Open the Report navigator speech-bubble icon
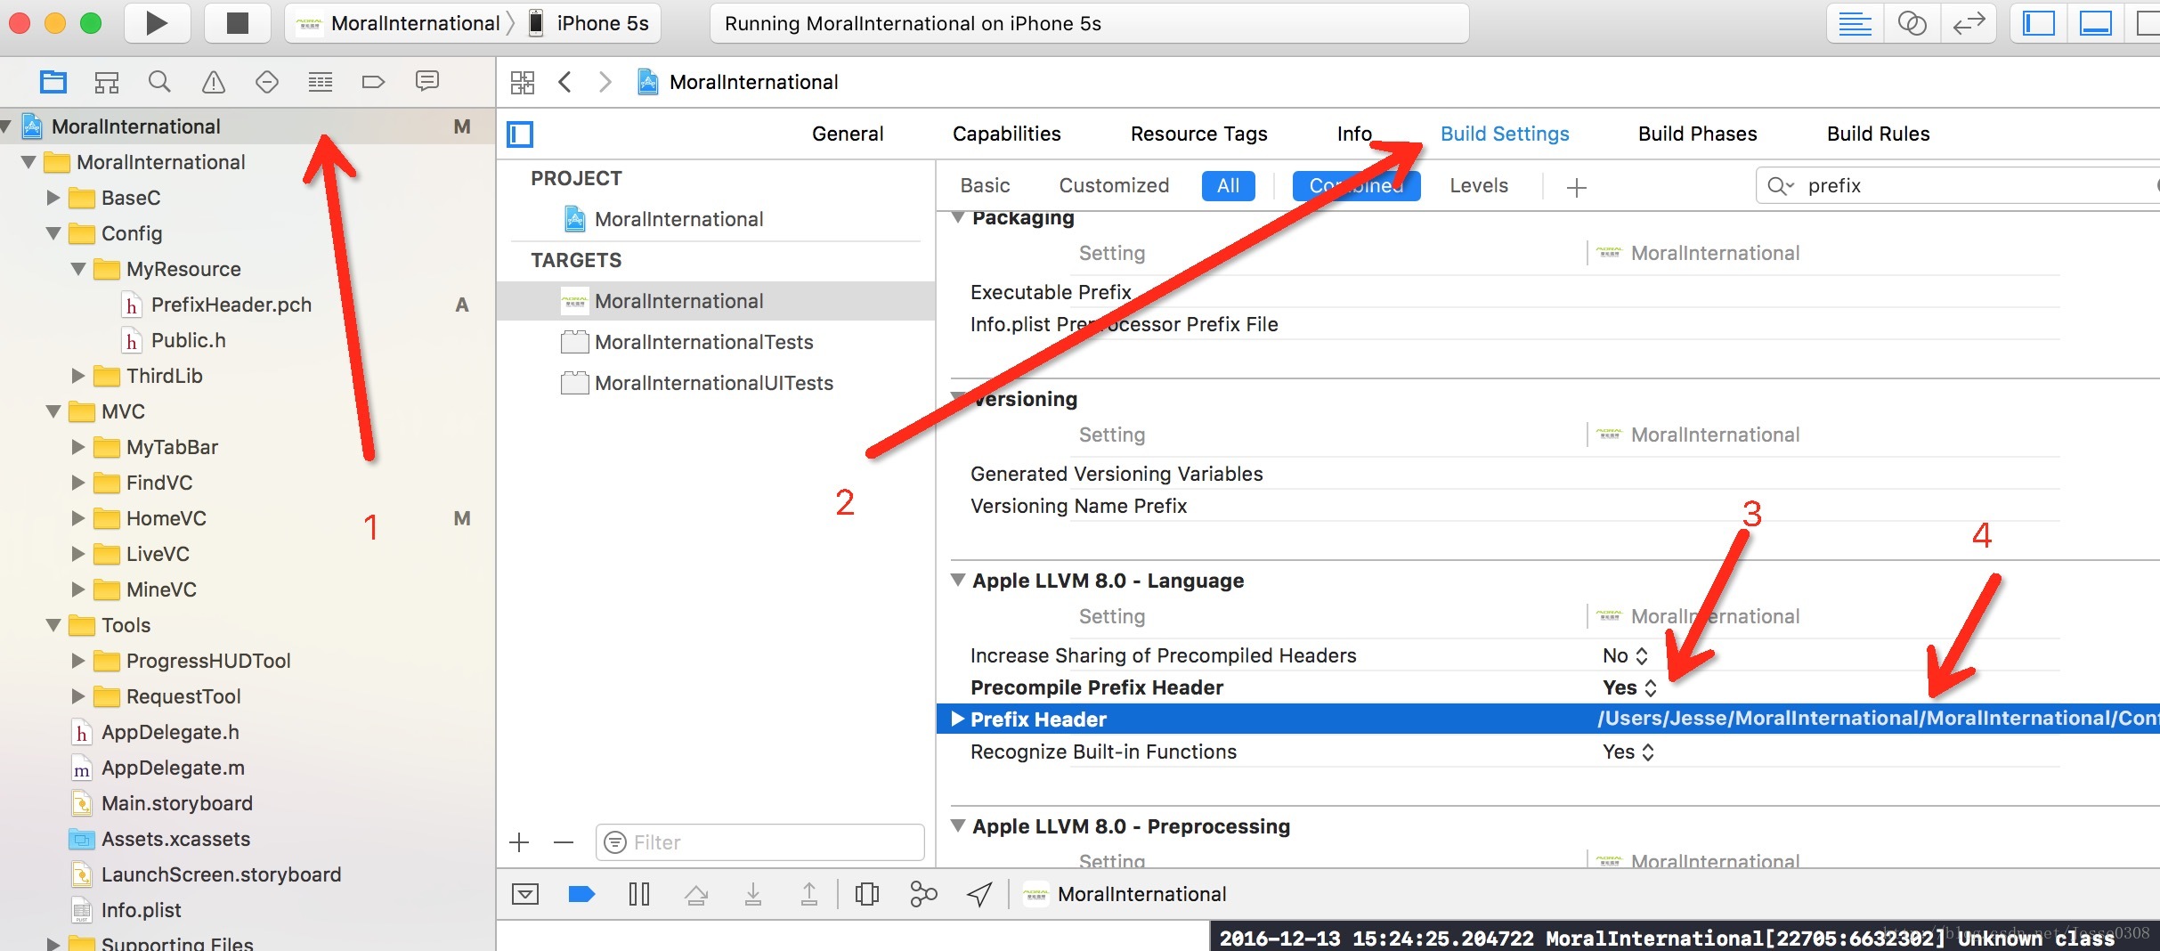This screenshot has width=2160, height=951. pyautogui.click(x=427, y=82)
